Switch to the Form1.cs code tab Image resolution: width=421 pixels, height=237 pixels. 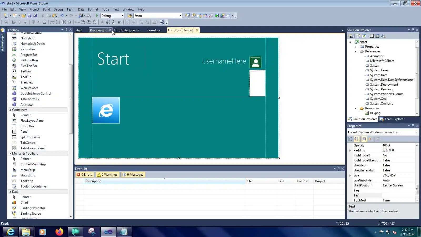[154, 30]
